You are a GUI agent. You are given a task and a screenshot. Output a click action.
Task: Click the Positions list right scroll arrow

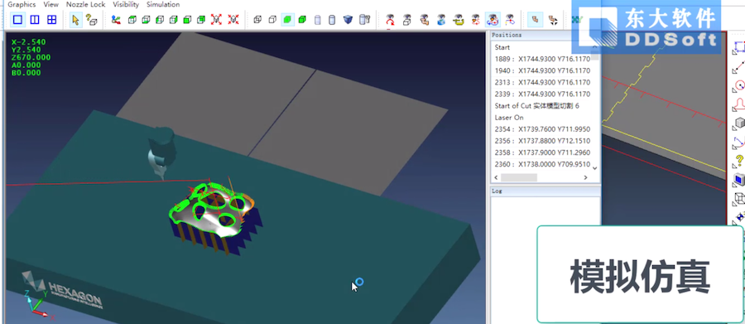click(x=585, y=177)
